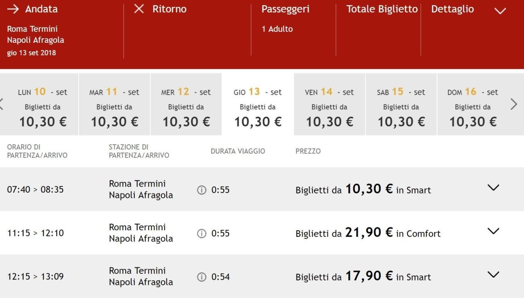Click the Ritorno X icon
This screenshot has width=524, height=300.
139,9
